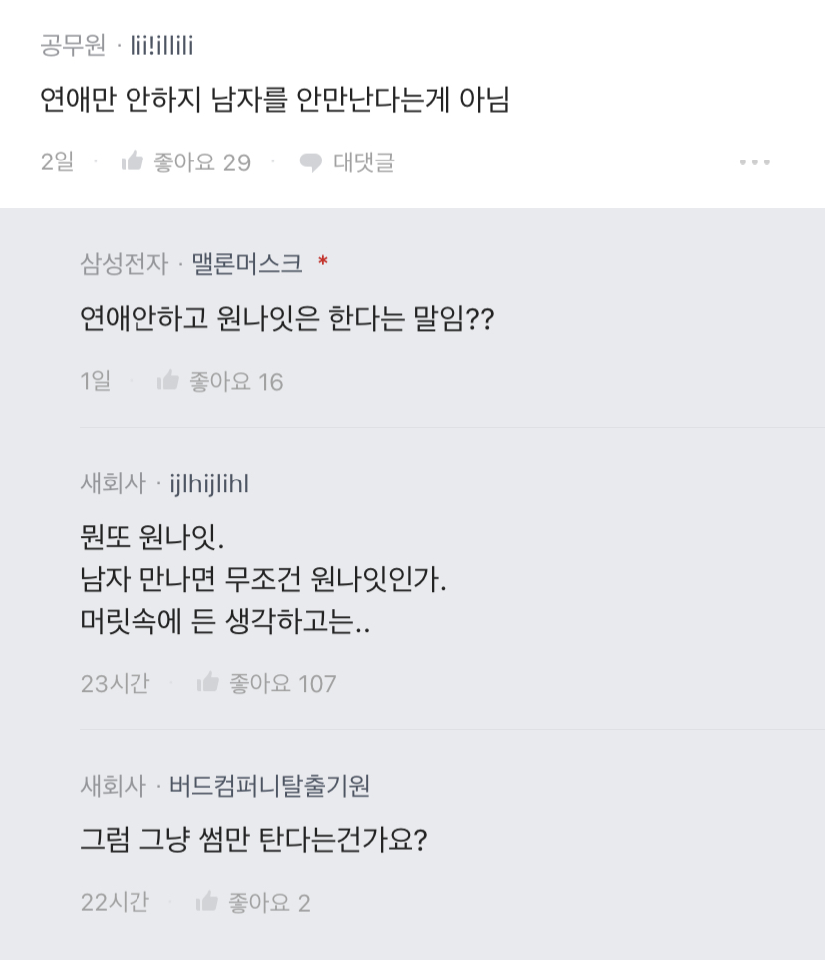Like 맬론머스크's reply with the thumbs-up icon

point(167,381)
